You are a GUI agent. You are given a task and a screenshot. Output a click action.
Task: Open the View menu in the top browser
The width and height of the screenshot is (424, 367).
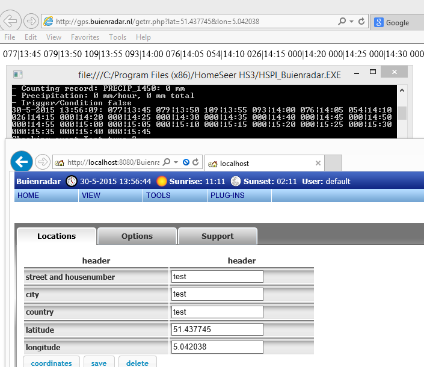[x=54, y=37]
